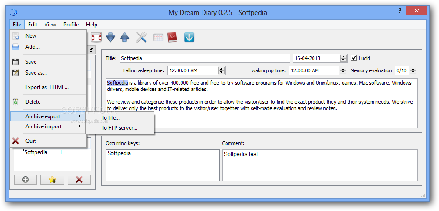Raise Memory evaluation with the up arrow

[413, 69]
